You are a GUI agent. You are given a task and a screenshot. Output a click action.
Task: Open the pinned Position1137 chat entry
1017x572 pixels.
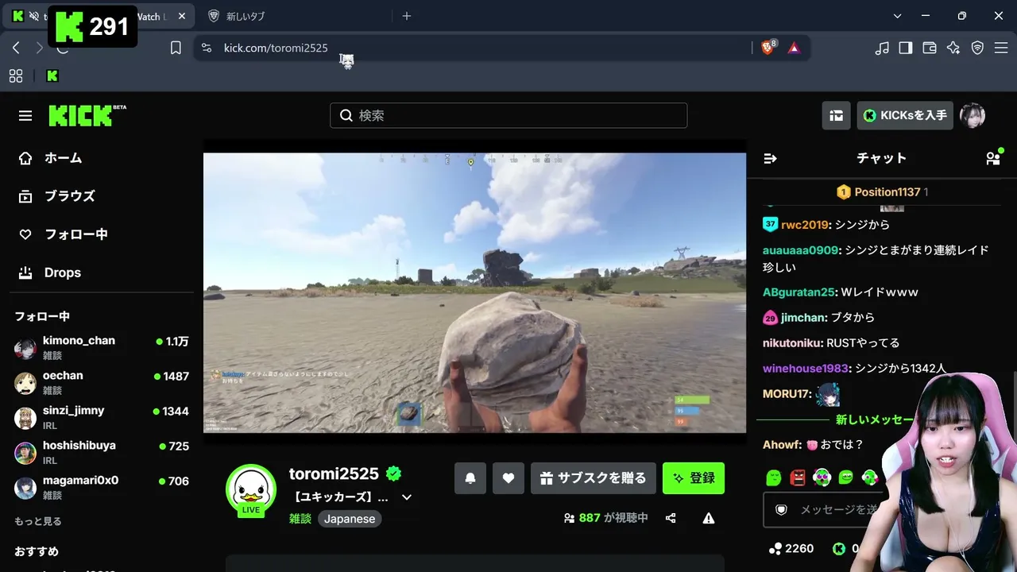point(882,192)
